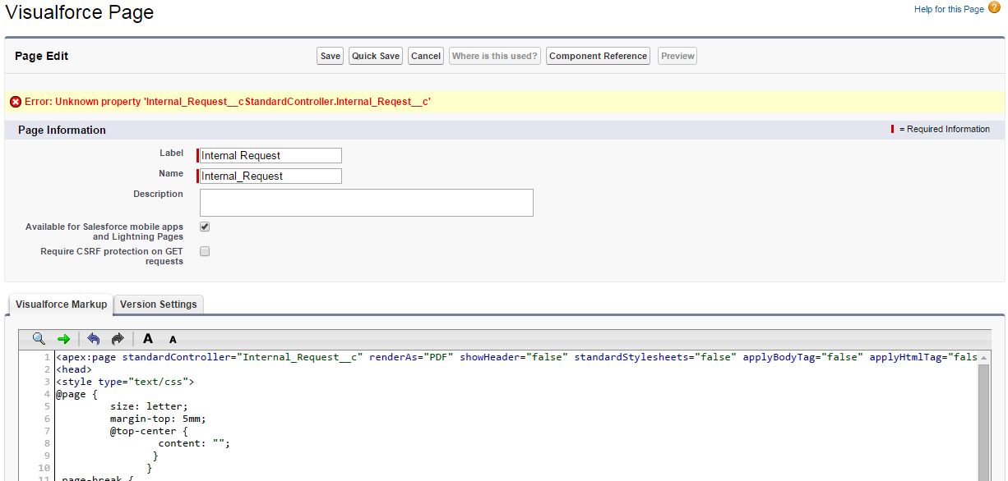Enable Require CSRF protection on GET requests
The image size is (1008, 481).
click(205, 251)
